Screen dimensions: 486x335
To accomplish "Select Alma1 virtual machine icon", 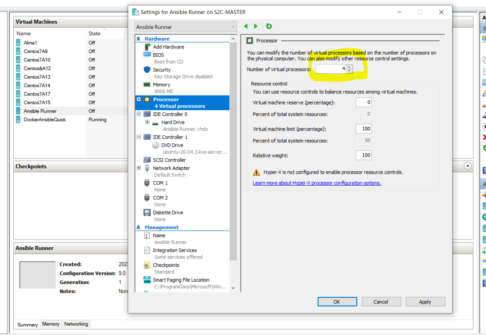I will point(18,43).
